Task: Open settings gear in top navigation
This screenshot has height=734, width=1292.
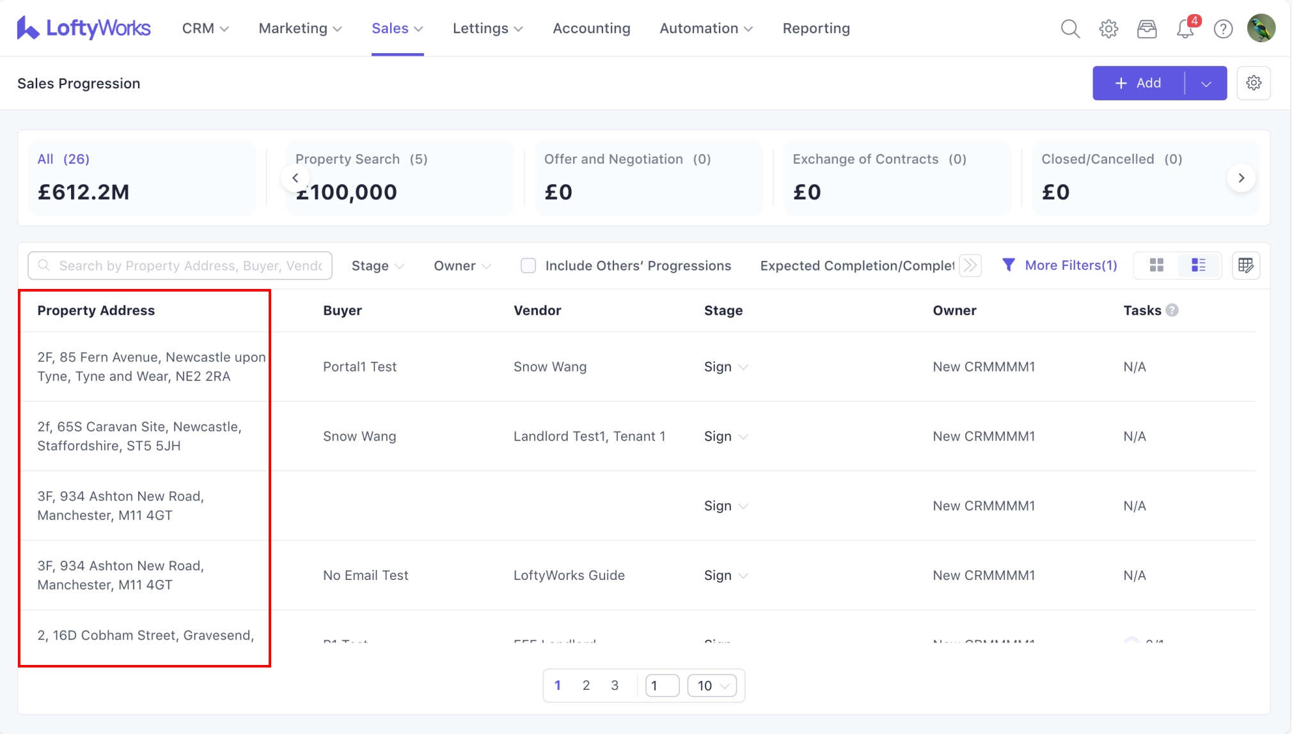Action: click(1108, 29)
